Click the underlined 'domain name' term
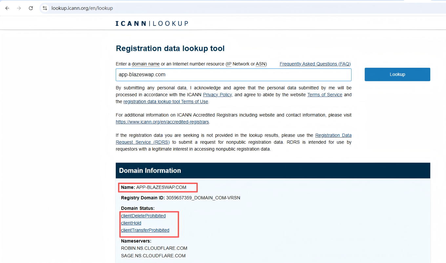 [x=146, y=64]
